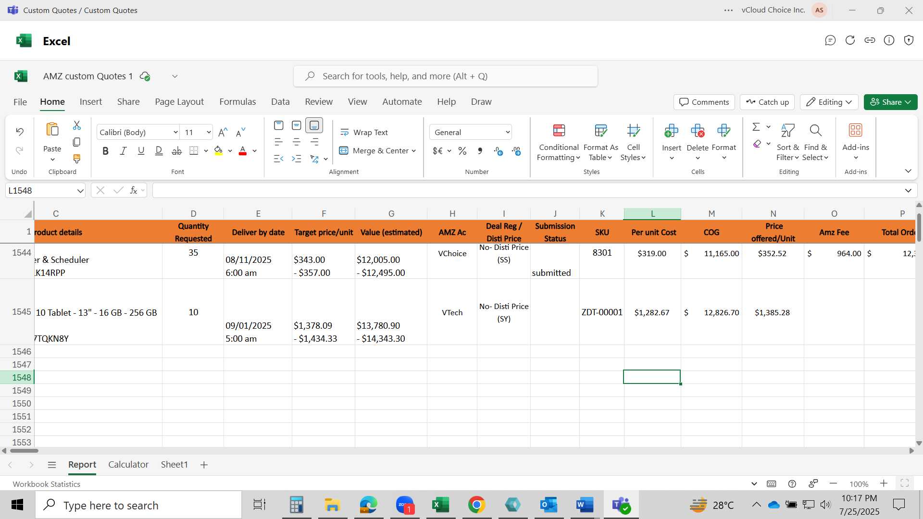Viewport: 923px width, 519px height.
Task: Click the info icon in Teams header
Action: (889, 40)
